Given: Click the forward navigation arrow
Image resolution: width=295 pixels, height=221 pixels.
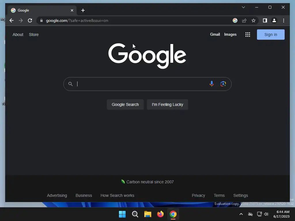Looking at the screenshot, I should (21, 20).
